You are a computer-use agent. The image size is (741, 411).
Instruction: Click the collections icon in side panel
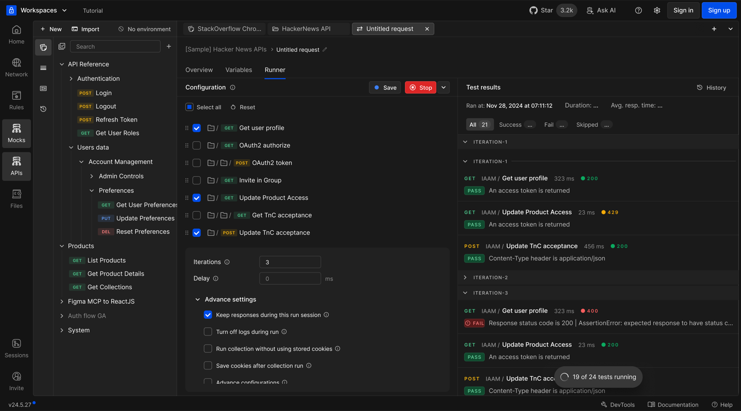44,47
